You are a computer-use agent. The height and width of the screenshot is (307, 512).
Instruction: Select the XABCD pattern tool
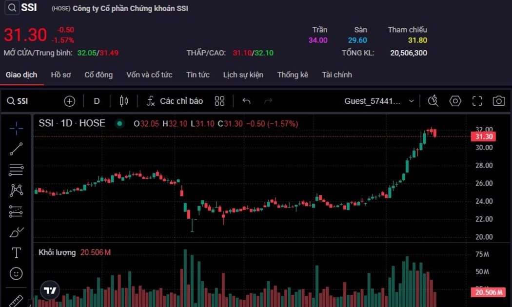16,190
